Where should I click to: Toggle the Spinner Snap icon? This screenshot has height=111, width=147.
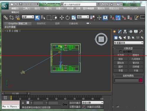tap(130, 18)
